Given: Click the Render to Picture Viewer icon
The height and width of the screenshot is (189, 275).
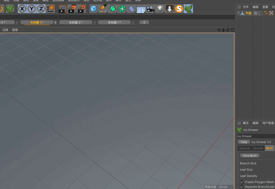Looking at the screenshot, I should pos(72,9).
